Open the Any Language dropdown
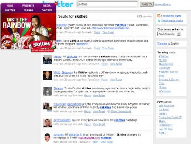Screen dimensions: 191x144 (169, 34)
